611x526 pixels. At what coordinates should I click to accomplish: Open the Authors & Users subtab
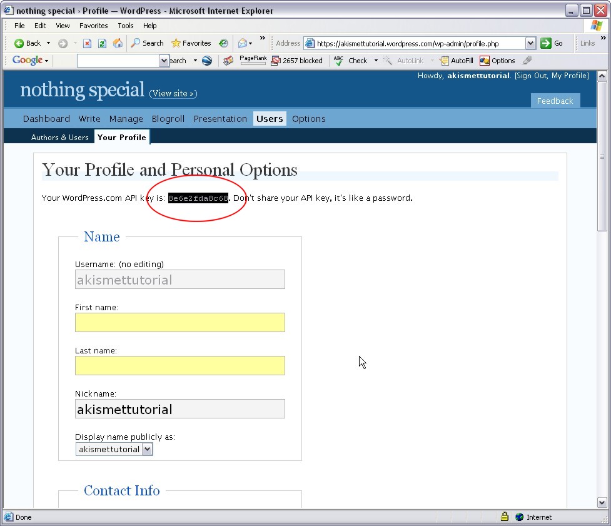coord(60,137)
